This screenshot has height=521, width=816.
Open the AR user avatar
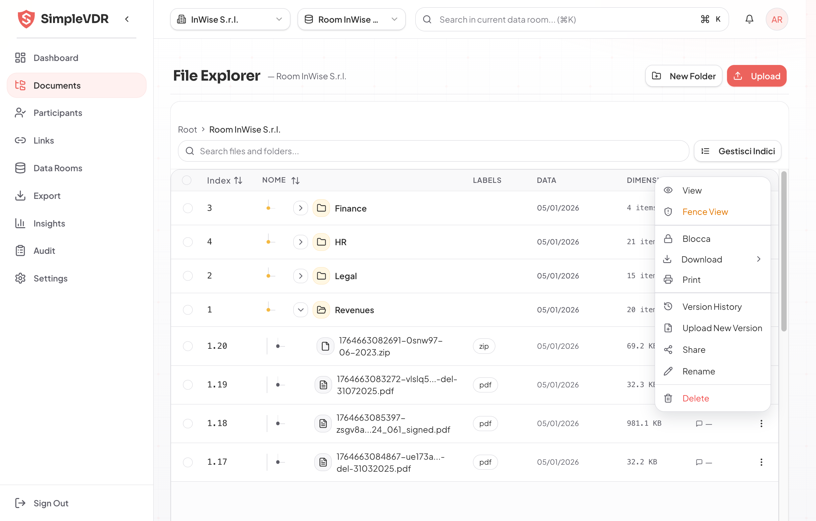(776, 19)
